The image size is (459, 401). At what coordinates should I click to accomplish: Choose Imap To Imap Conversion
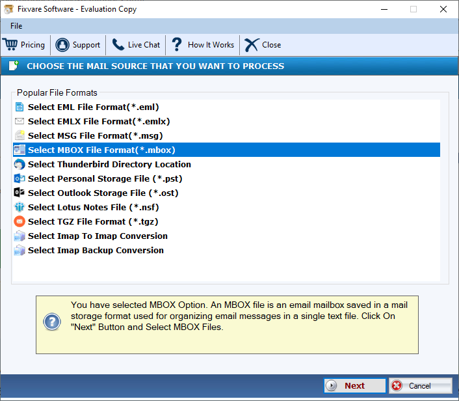click(98, 236)
